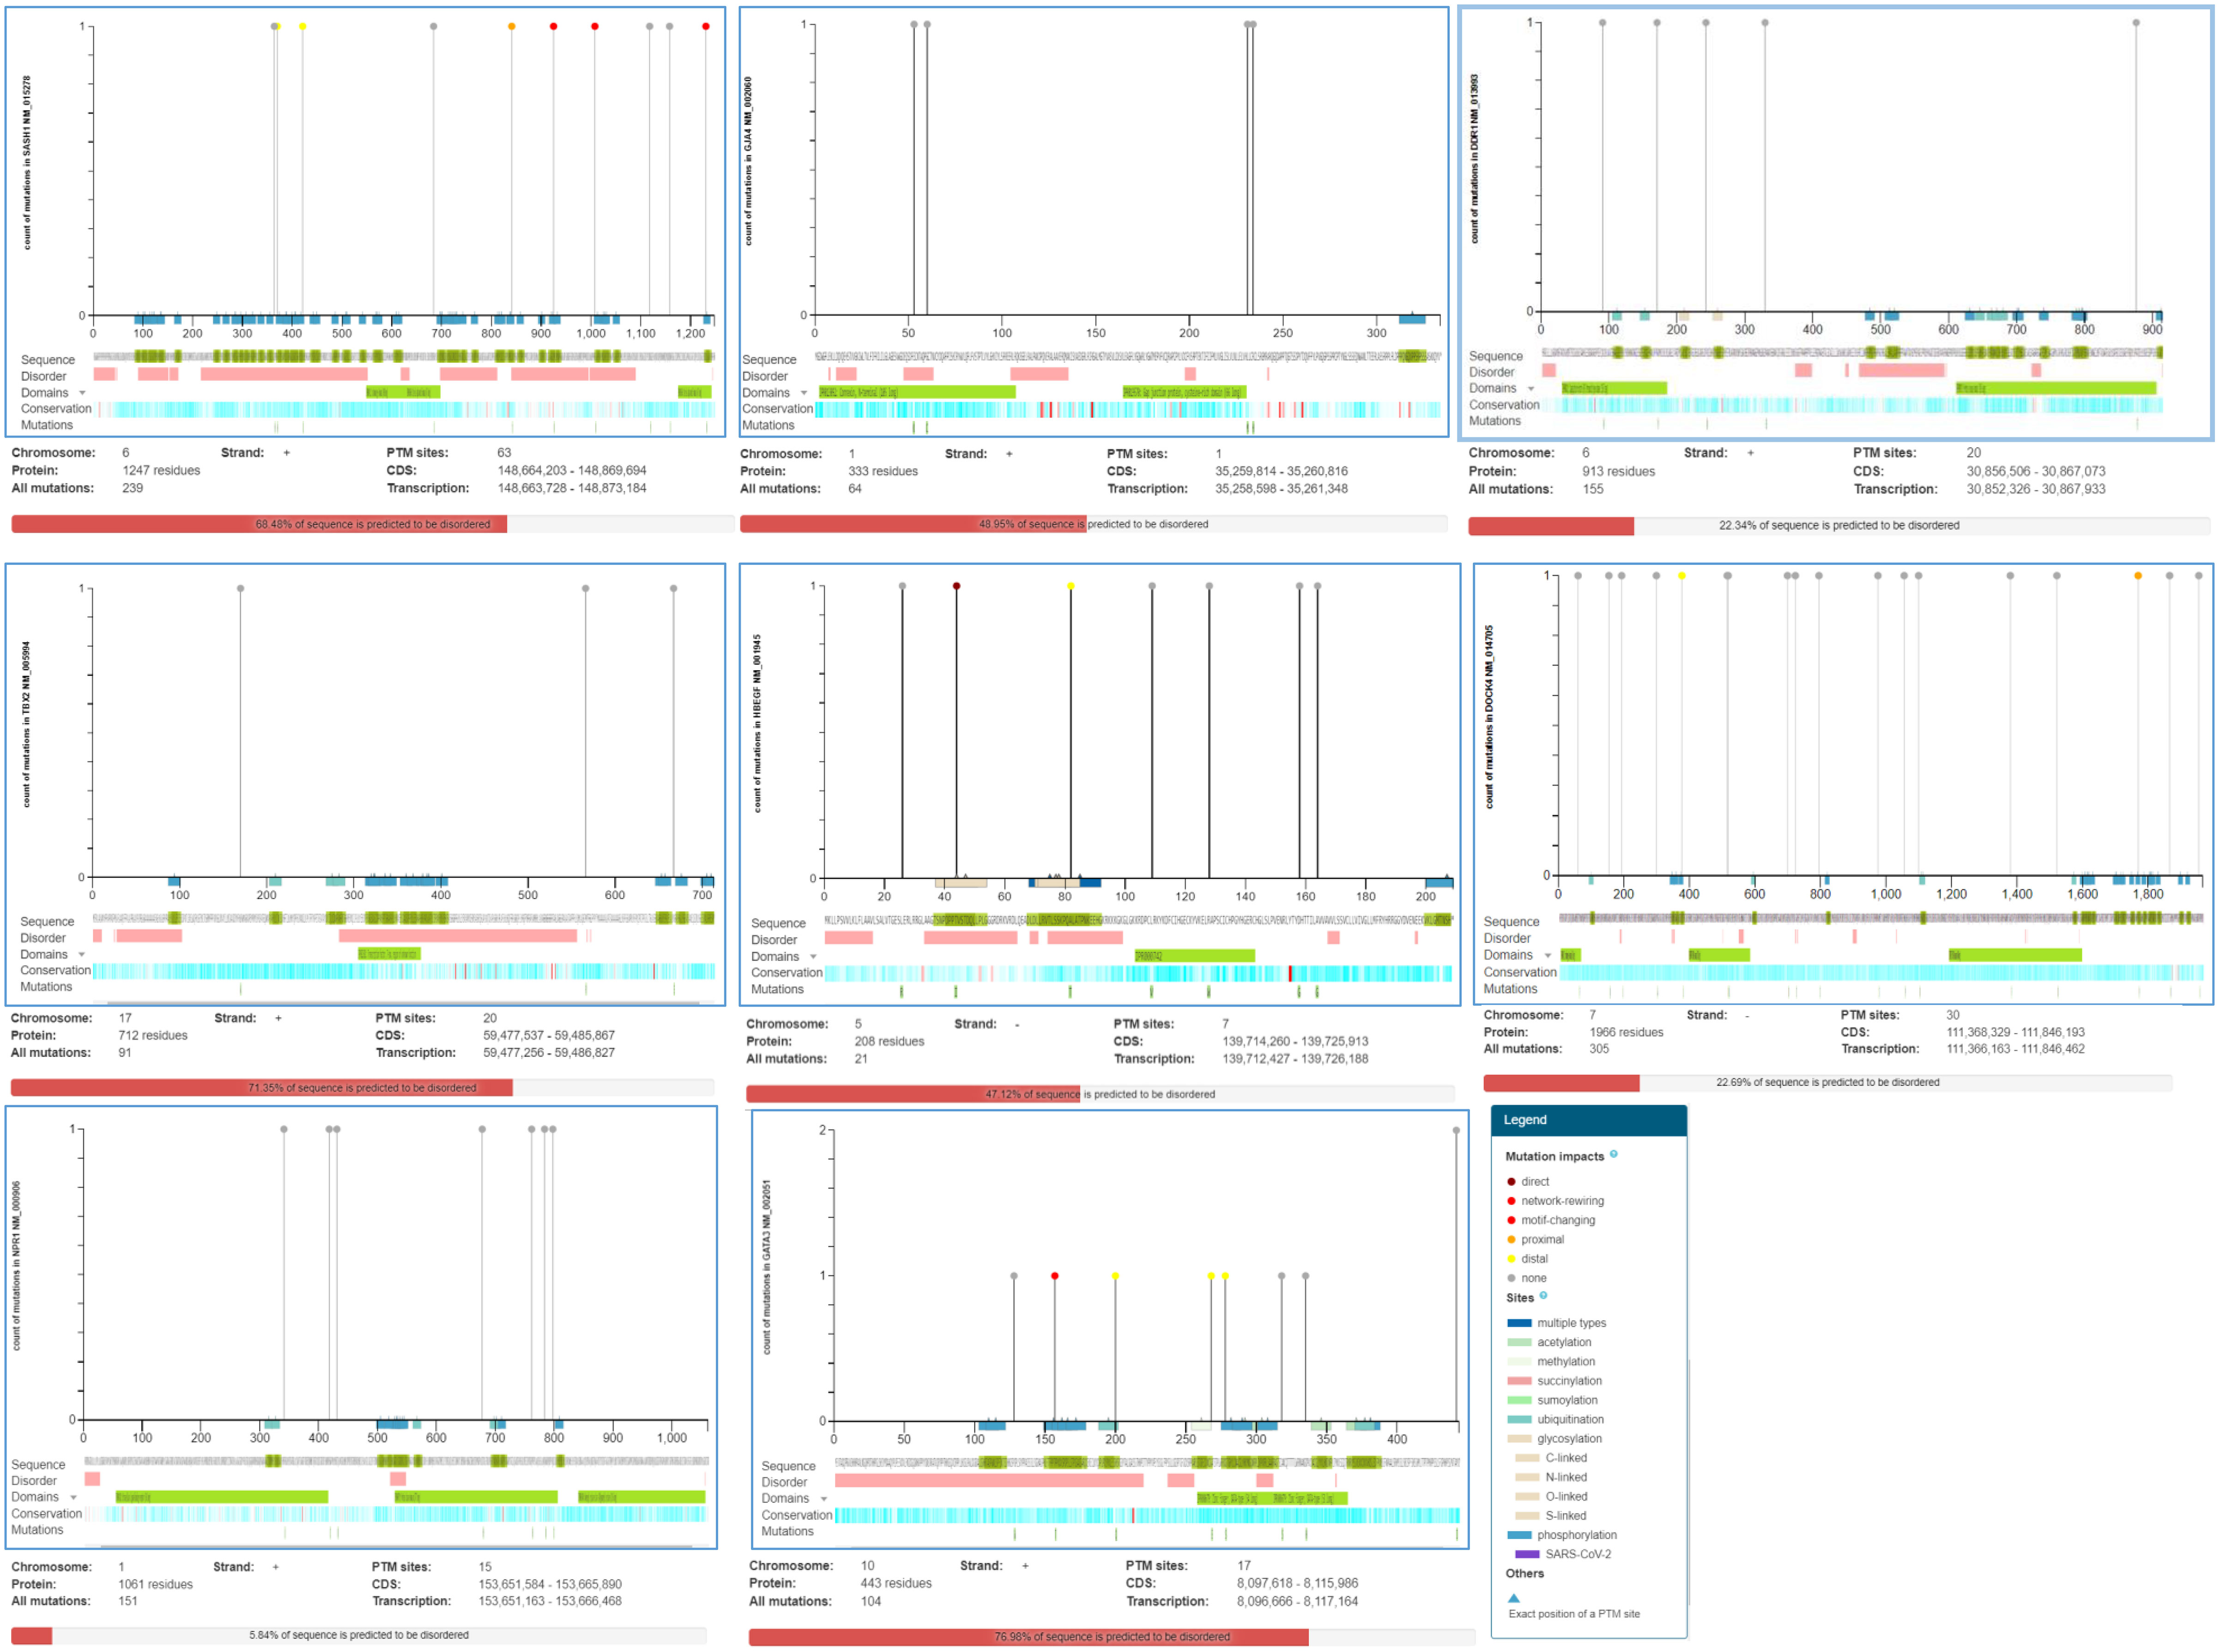Click GATA3 76.98% disordered progress bar

(1112, 1637)
